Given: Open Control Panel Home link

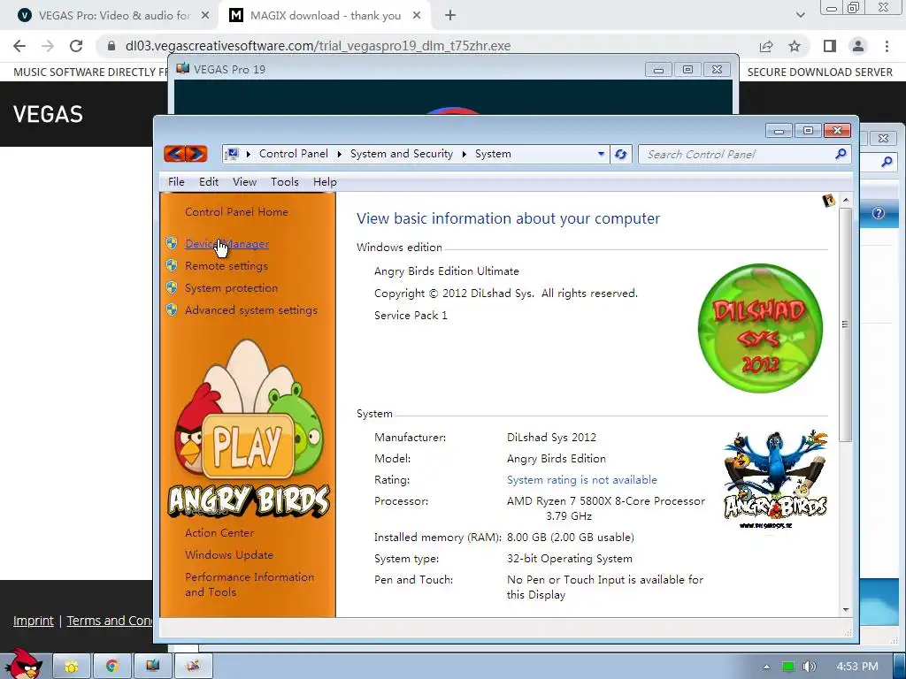Looking at the screenshot, I should [236, 212].
